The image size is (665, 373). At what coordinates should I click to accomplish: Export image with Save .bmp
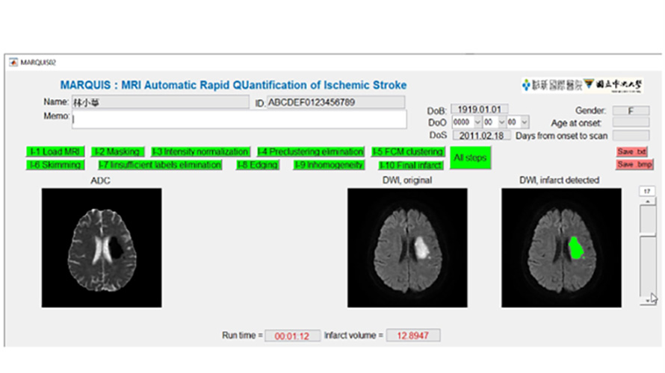pyautogui.click(x=631, y=165)
